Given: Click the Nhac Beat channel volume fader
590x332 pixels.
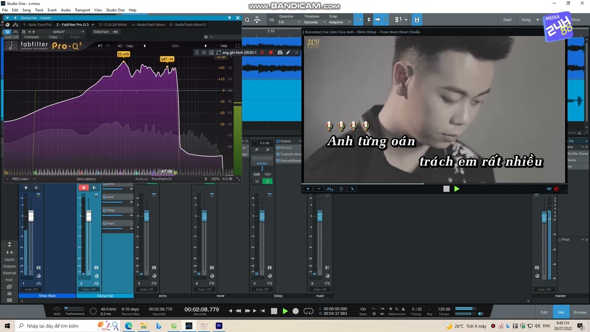Looking at the screenshot, I should [x=31, y=216].
